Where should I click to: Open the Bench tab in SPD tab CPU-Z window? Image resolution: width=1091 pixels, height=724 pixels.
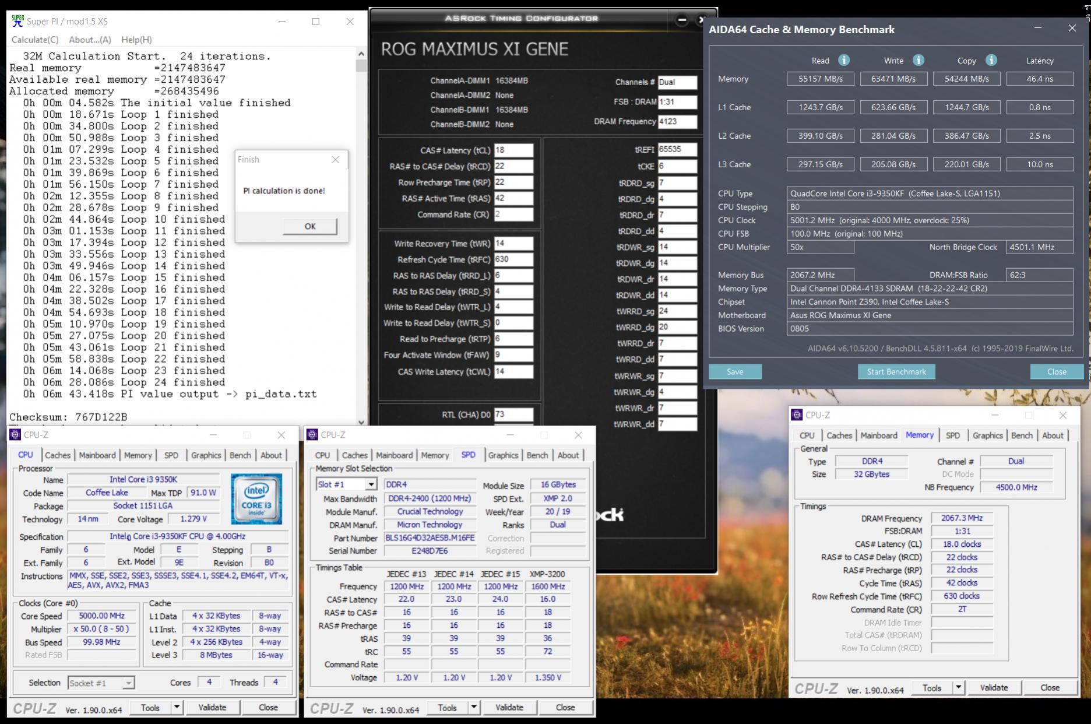(x=537, y=455)
